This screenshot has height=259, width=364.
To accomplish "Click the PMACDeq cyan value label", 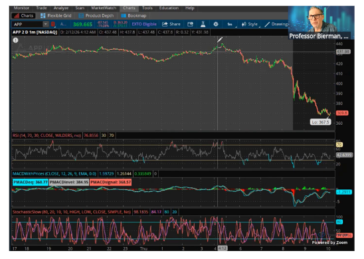I will coord(31,182).
